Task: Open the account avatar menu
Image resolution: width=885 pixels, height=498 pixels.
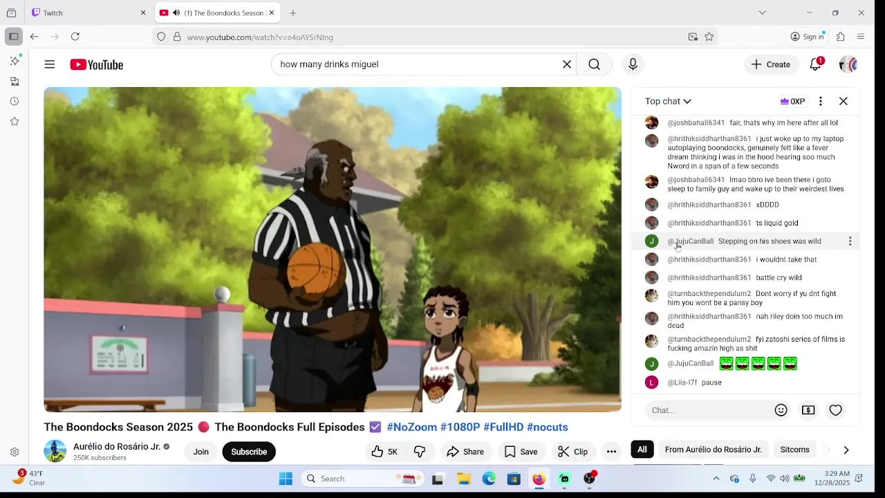Action: point(848,64)
